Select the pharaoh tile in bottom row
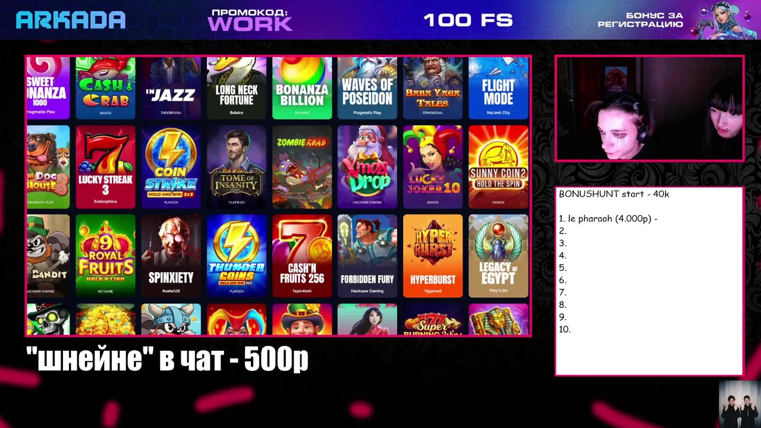The height and width of the screenshot is (428, 761). point(498,319)
